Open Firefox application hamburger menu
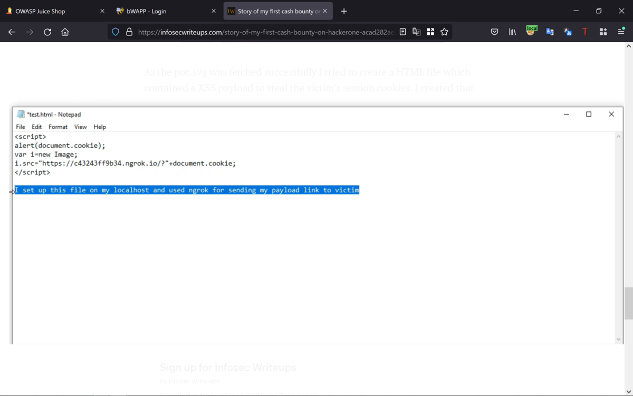The image size is (633, 396). [621, 32]
